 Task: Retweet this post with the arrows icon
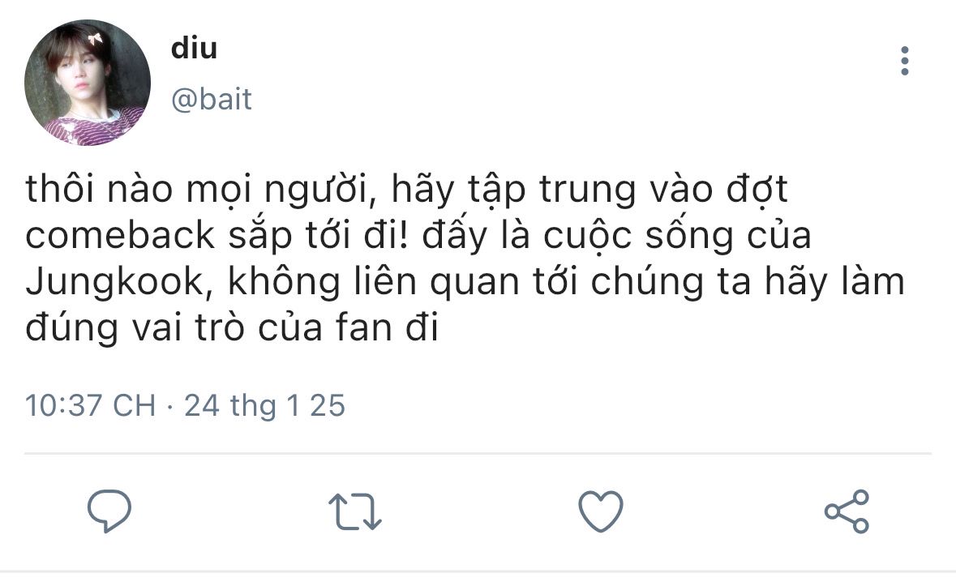(x=355, y=511)
